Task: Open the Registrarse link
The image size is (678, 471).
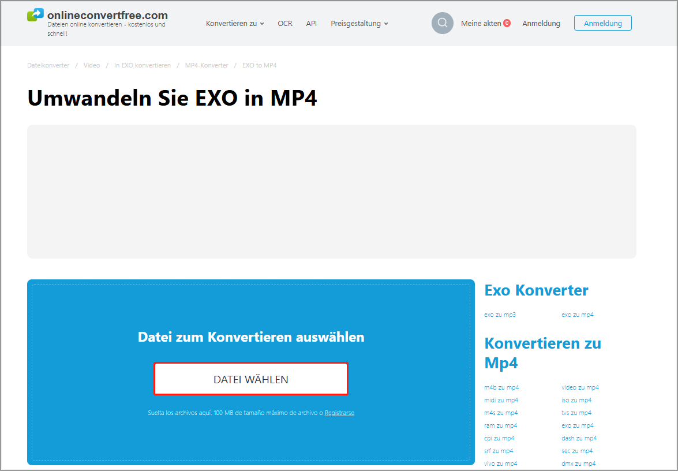Action: [x=339, y=413]
